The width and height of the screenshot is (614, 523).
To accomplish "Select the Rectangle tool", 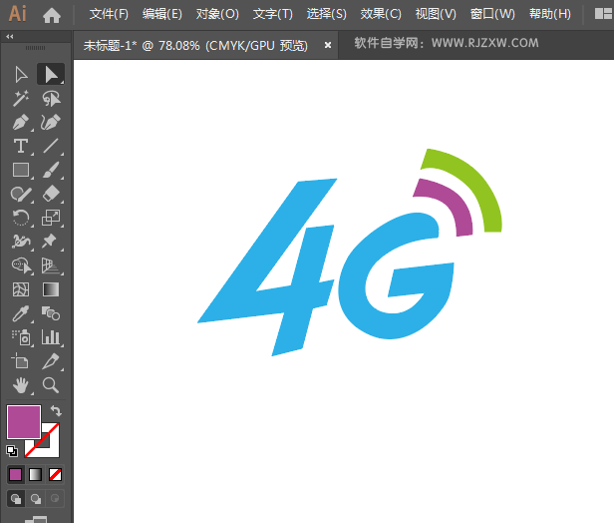I will [21, 170].
